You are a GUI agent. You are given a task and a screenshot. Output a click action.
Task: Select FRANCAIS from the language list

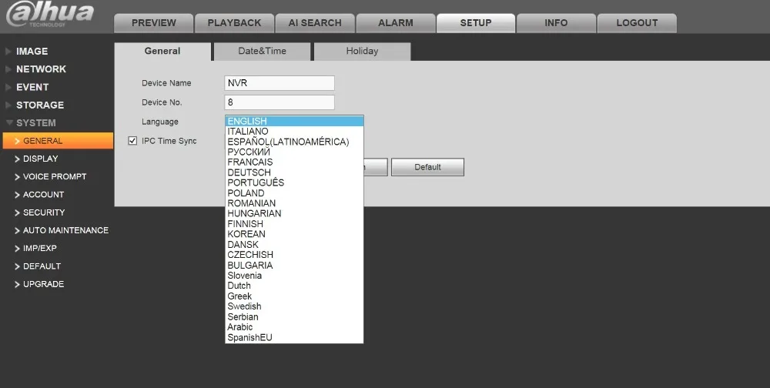(294, 162)
